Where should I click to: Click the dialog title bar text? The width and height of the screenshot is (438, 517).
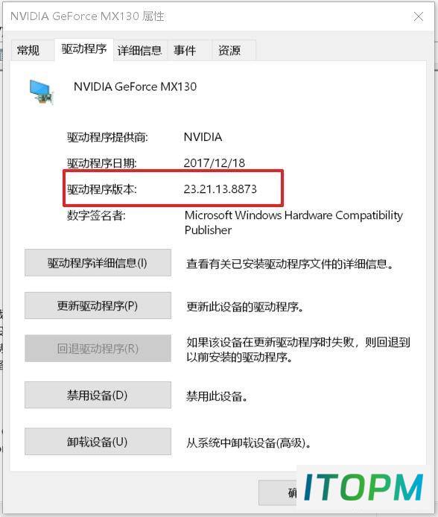(x=87, y=16)
